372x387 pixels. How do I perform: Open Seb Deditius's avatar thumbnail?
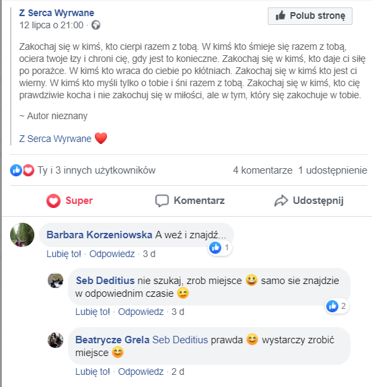(56, 281)
